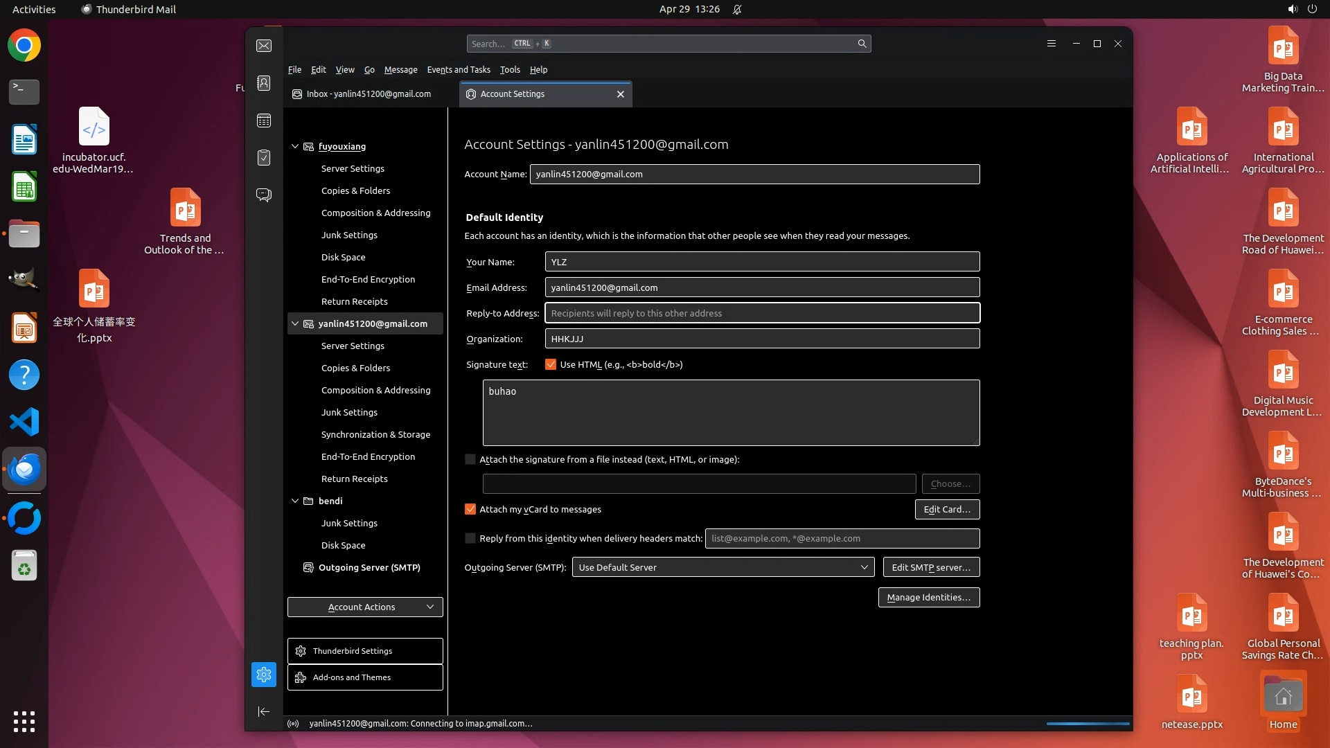Uncheck the Use HTML signature checkbox
The image size is (1330, 748).
(551, 364)
